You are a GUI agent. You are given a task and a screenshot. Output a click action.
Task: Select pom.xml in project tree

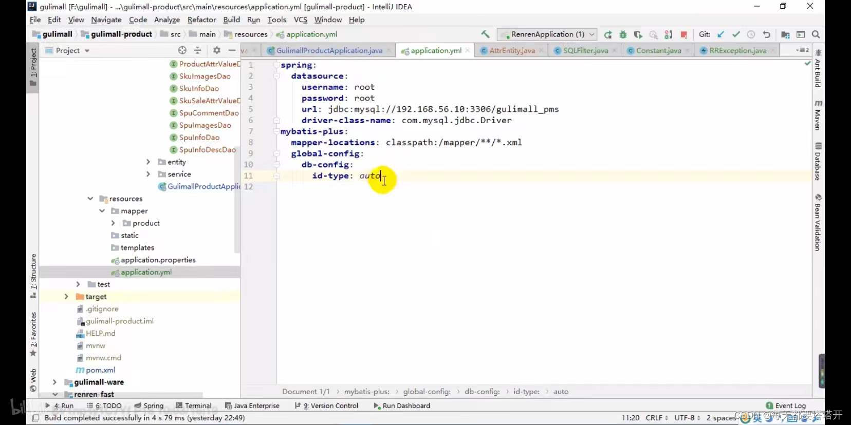100,370
